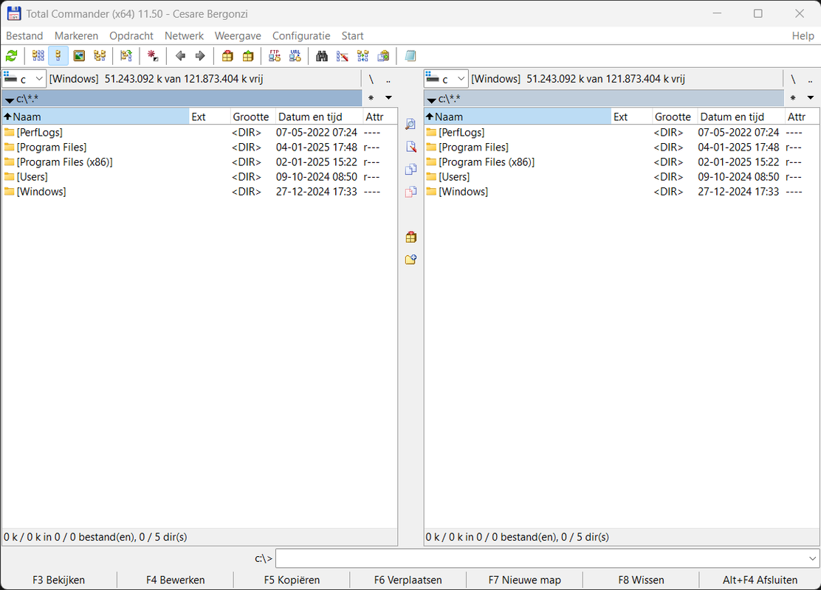Click the F8 Wissen button
This screenshot has width=821, height=590.
(641, 580)
